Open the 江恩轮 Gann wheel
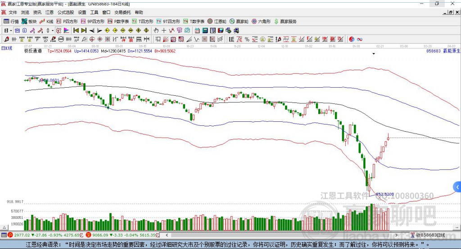The width and height of the screenshot is (461, 249). 217,22
